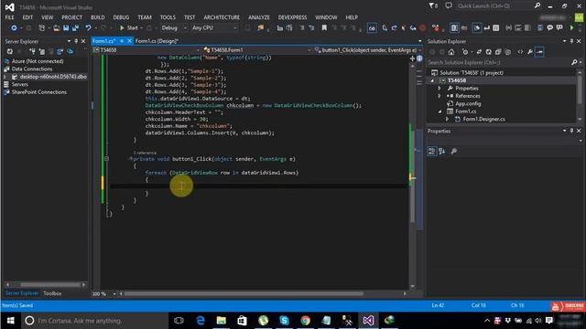
Task: Open Microsoft Edge from the taskbar
Action: [201, 321]
